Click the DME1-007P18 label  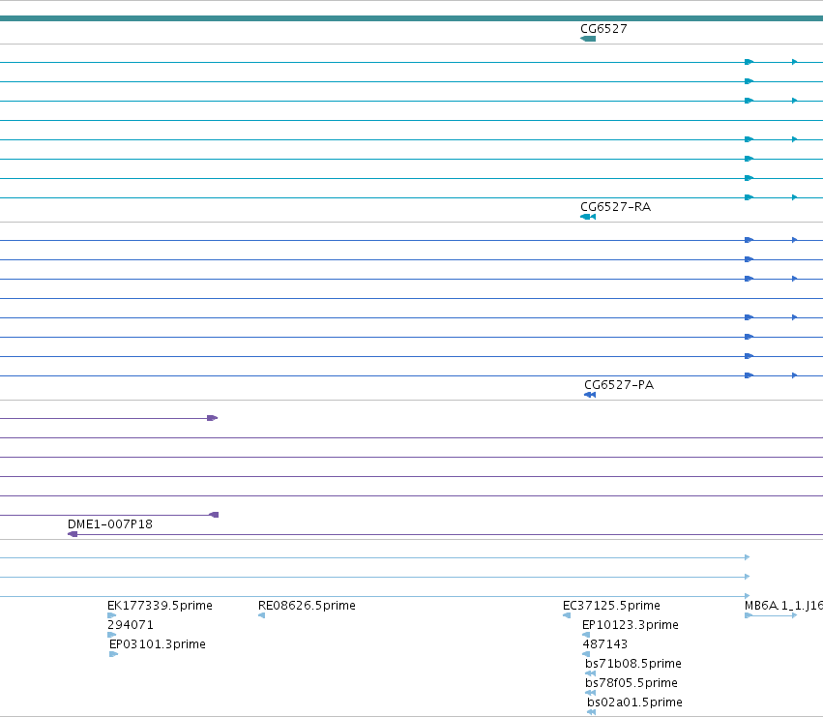coord(110,523)
